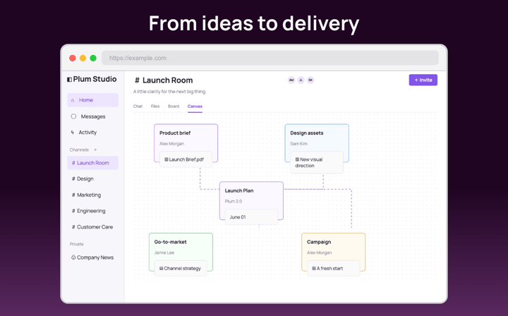The image size is (508, 316).
Task: Click the Launch Room channel heading
Action: (x=164, y=80)
